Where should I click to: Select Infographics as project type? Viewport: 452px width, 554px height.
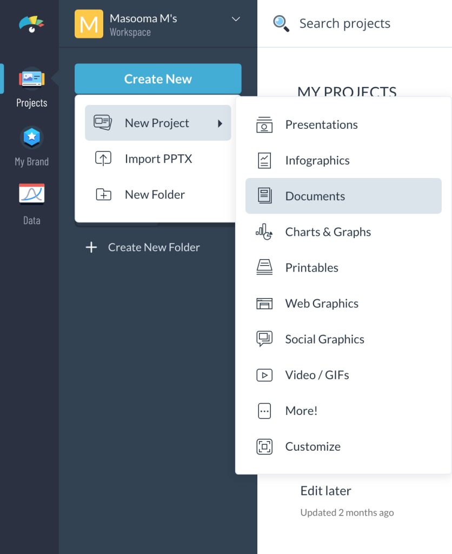tap(317, 160)
